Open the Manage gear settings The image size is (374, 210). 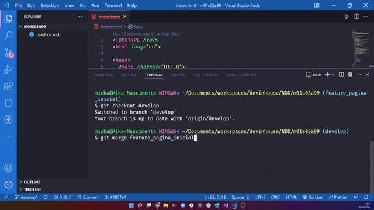coord(8,185)
